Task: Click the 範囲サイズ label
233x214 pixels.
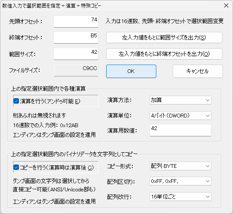Action: (x=22, y=54)
